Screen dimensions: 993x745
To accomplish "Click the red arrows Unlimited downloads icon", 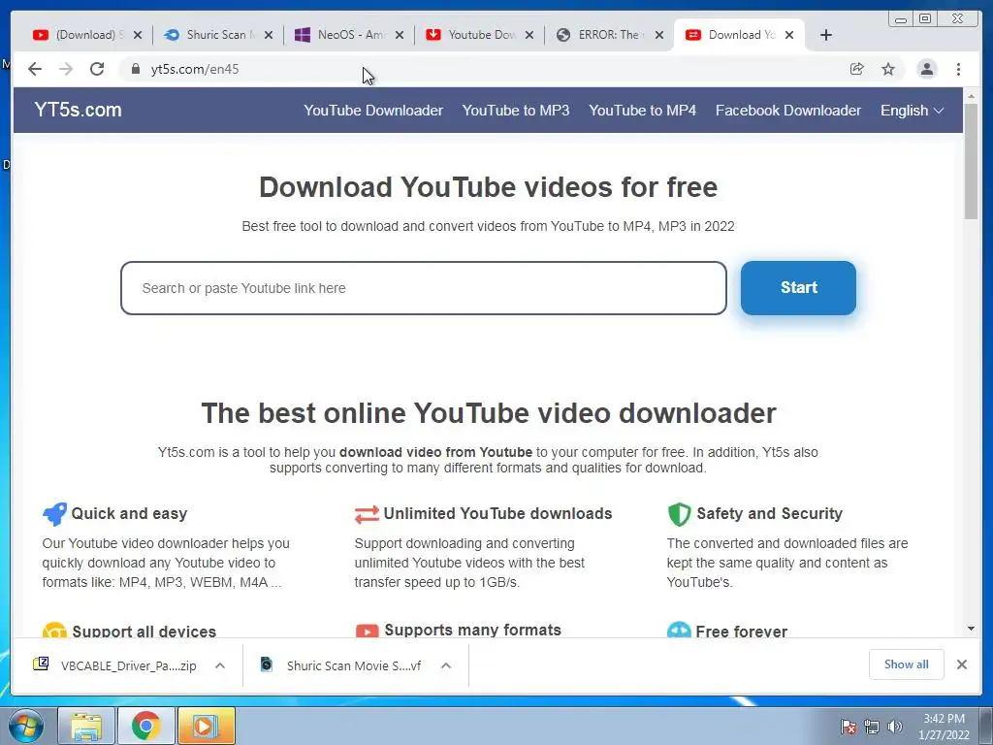I will click(x=367, y=514).
